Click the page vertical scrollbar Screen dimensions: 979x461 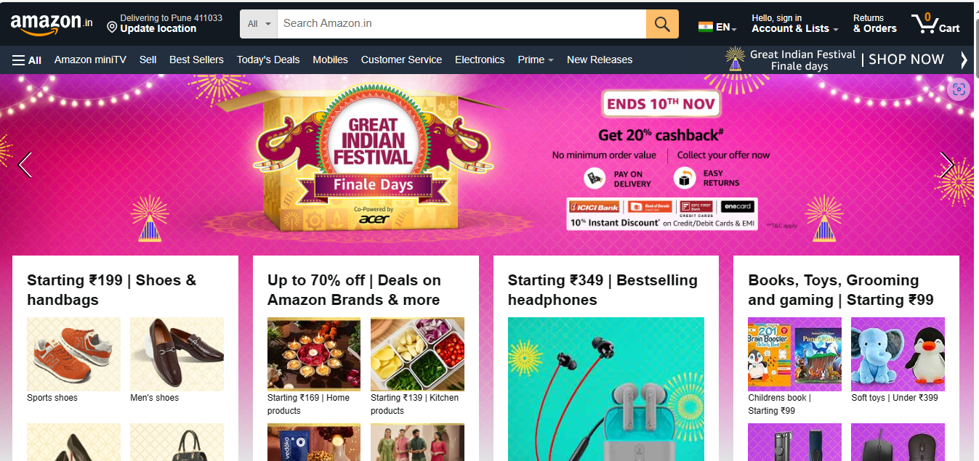(x=975, y=231)
